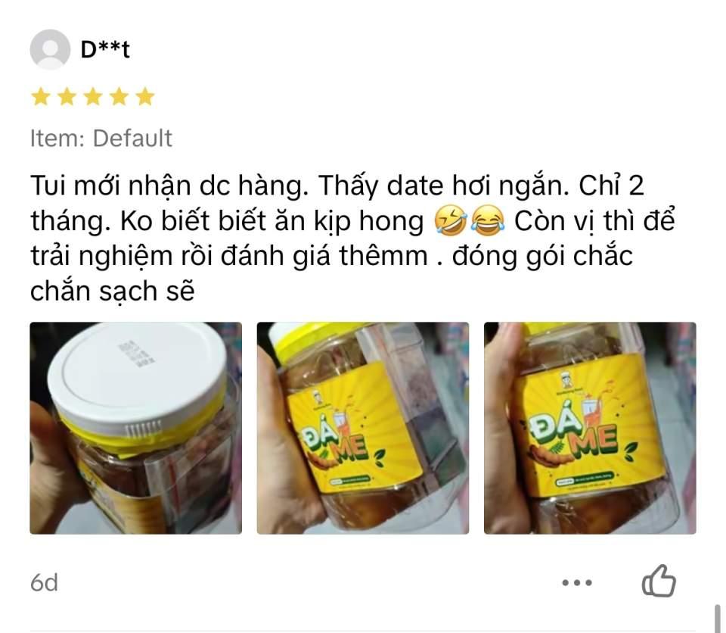Open the middle Đá Me jar photo
The image size is (726, 633).
[x=363, y=428]
